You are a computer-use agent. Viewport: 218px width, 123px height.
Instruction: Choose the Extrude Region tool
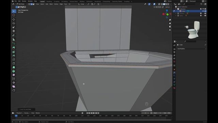[x=14, y=48]
